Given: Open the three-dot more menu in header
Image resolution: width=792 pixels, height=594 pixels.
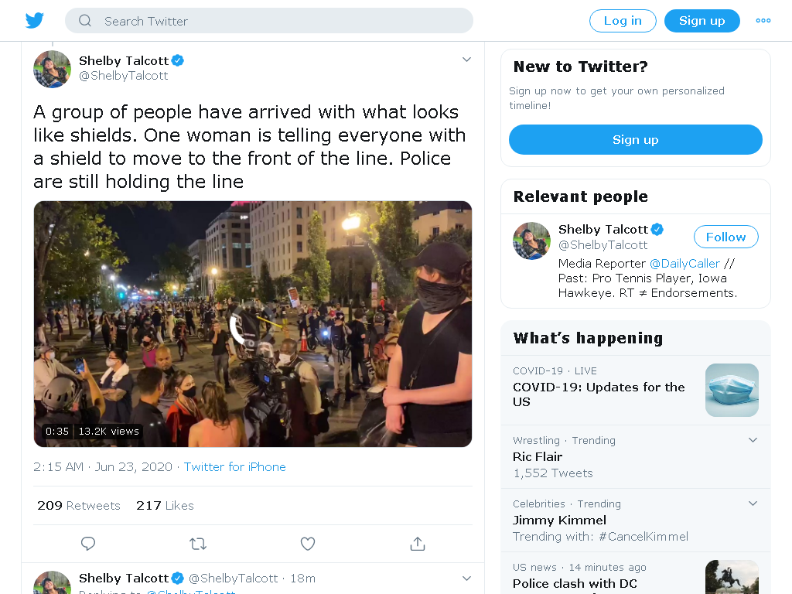Looking at the screenshot, I should [763, 21].
